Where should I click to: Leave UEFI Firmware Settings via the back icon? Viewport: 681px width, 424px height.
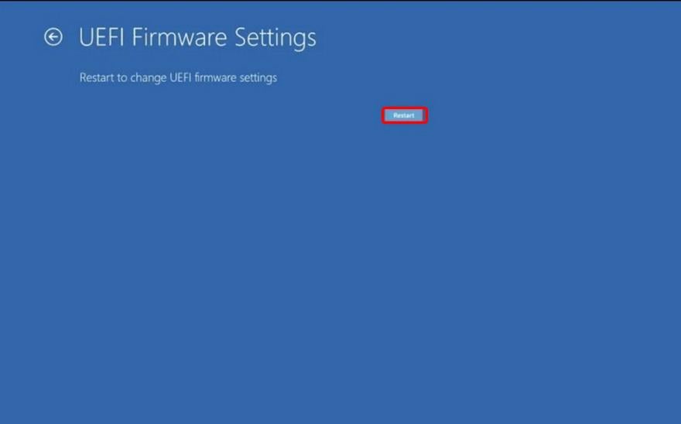tap(53, 37)
